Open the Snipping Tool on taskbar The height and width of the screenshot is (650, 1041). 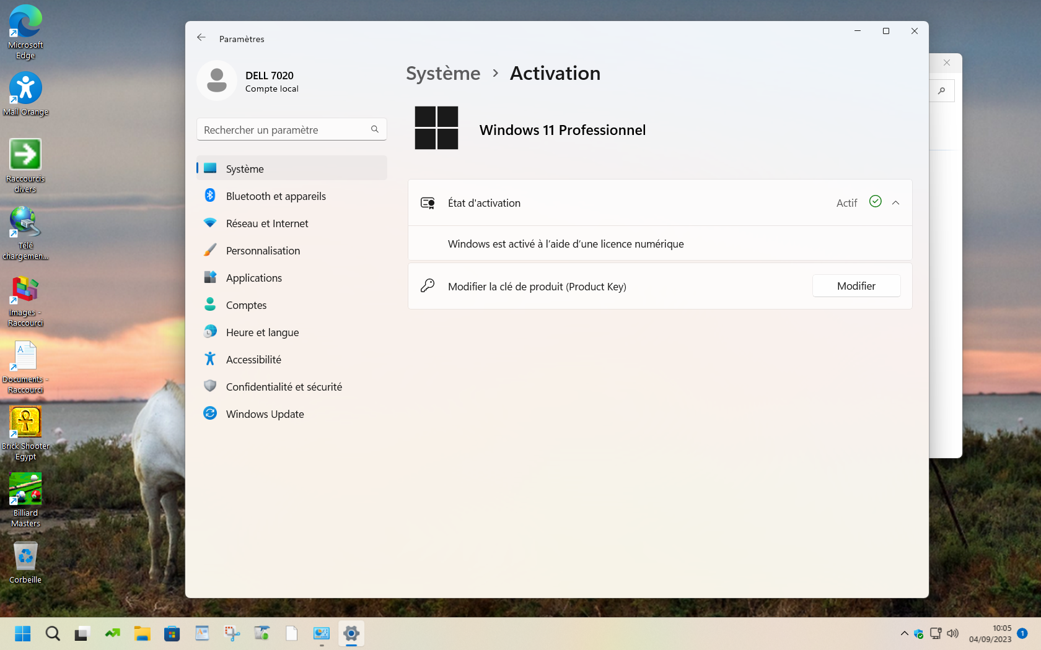pyautogui.click(x=232, y=633)
